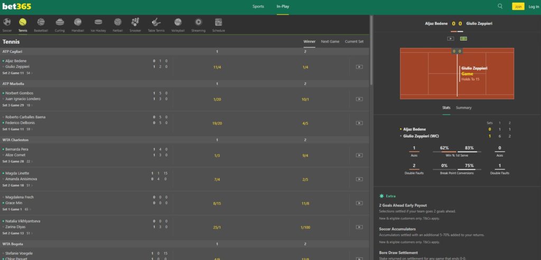Switch to court view in match panel
This screenshot has height=260, width=541.
pyautogui.click(x=463, y=38)
